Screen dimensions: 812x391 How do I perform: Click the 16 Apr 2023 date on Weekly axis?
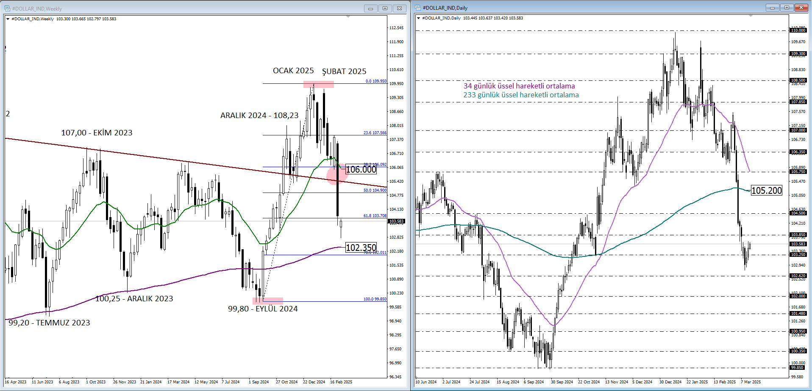(16, 382)
